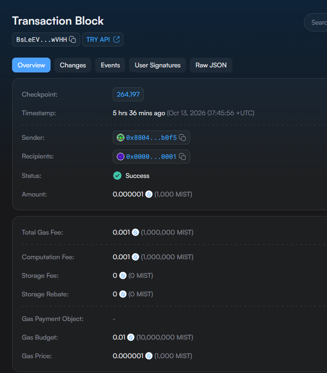Screen dimensions: 327x373
Task: Open the Events tab
Action: click(x=110, y=65)
